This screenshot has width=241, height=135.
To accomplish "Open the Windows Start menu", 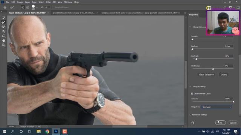I will (4, 132).
